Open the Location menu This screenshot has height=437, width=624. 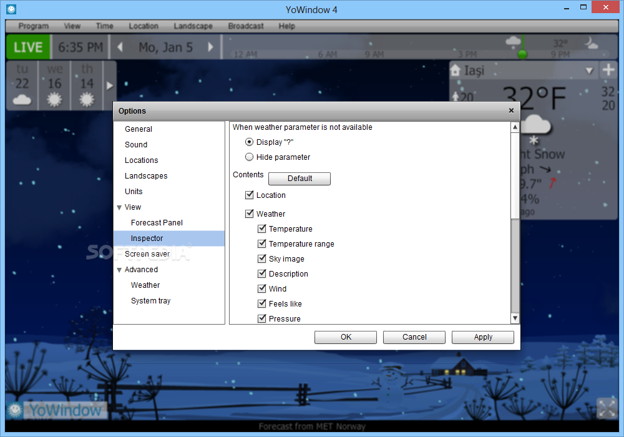click(144, 26)
